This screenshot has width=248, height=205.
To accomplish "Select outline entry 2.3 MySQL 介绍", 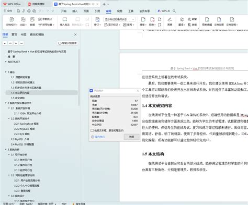I will (x=20, y=139).
